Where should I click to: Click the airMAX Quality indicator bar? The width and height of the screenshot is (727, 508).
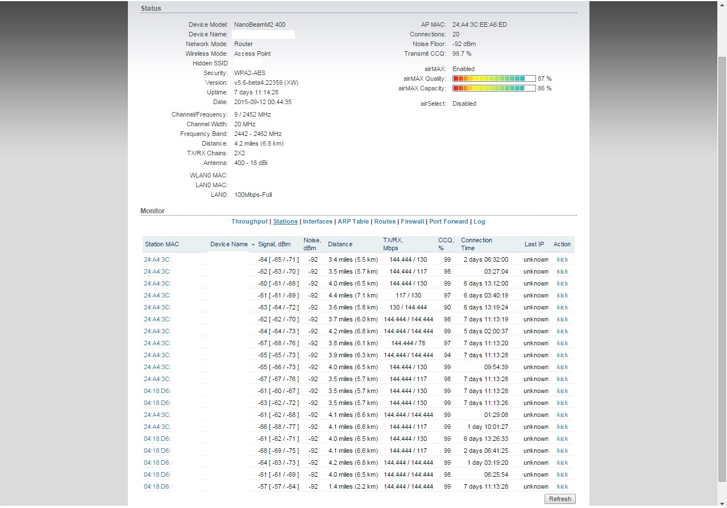[x=494, y=79]
